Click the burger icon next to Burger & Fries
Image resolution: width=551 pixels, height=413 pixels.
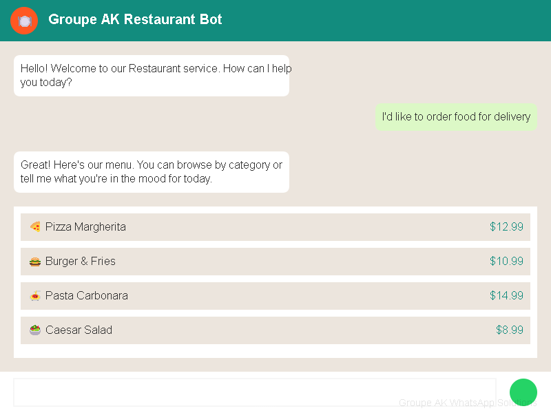point(34,261)
